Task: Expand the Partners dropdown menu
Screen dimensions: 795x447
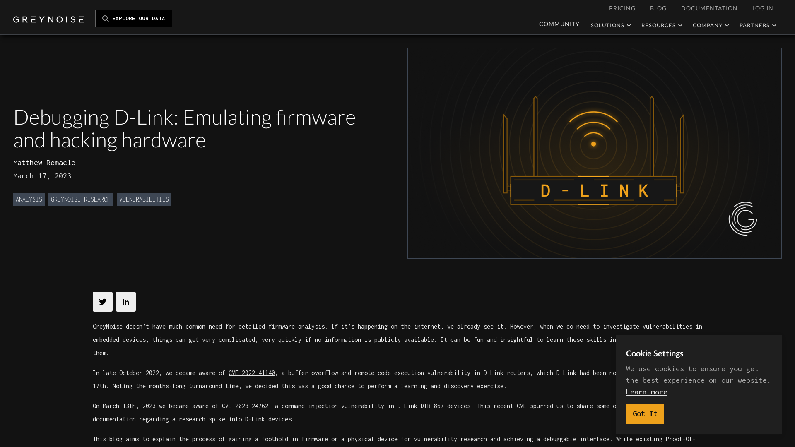Action: 758,26
